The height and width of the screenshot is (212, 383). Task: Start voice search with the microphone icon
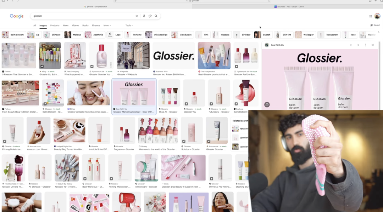click(x=144, y=16)
